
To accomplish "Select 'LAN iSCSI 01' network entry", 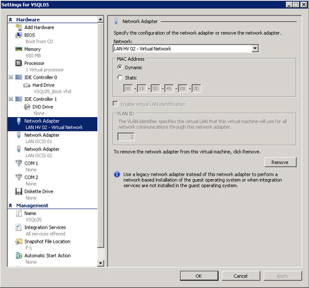I will coord(39,141).
